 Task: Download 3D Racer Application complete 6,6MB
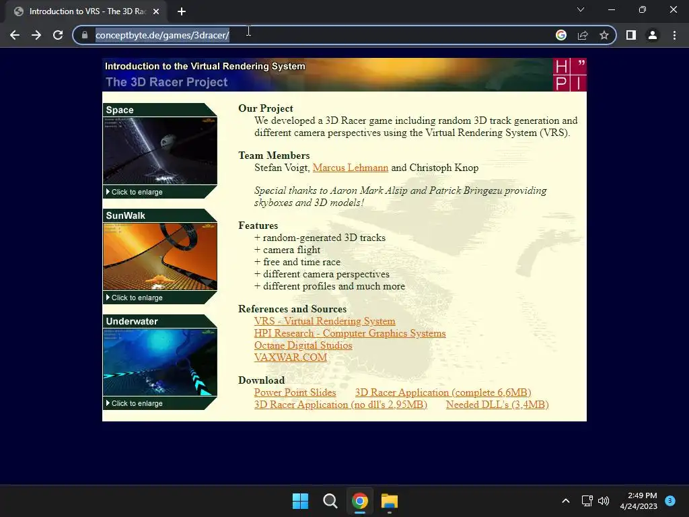443,392
